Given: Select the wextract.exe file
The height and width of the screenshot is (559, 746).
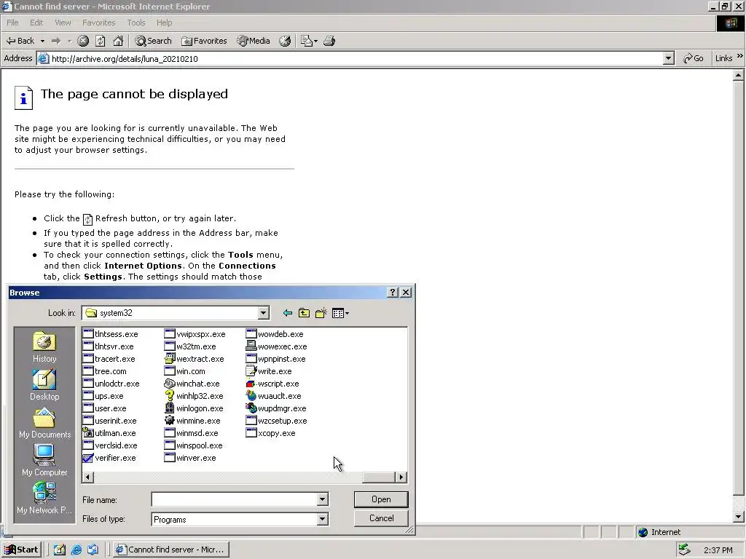Looking at the screenshot, I should tap(195, 359).
